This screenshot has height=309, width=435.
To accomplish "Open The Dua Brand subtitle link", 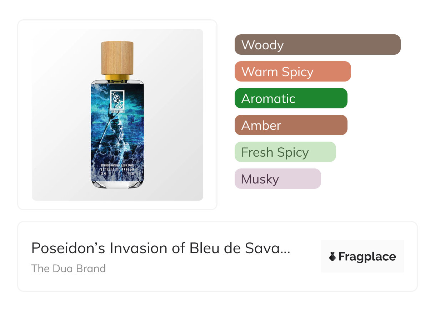I will 69,269.
